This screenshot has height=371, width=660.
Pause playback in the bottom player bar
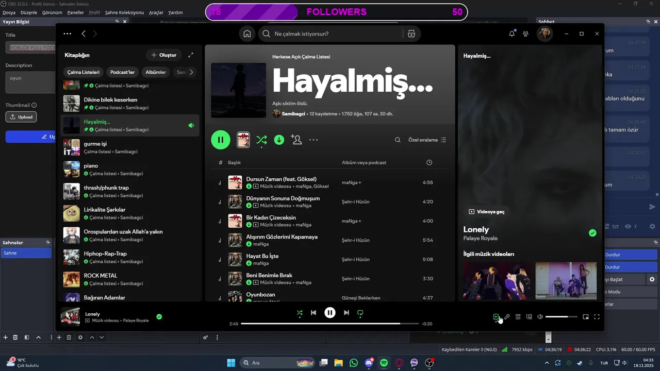330,312
